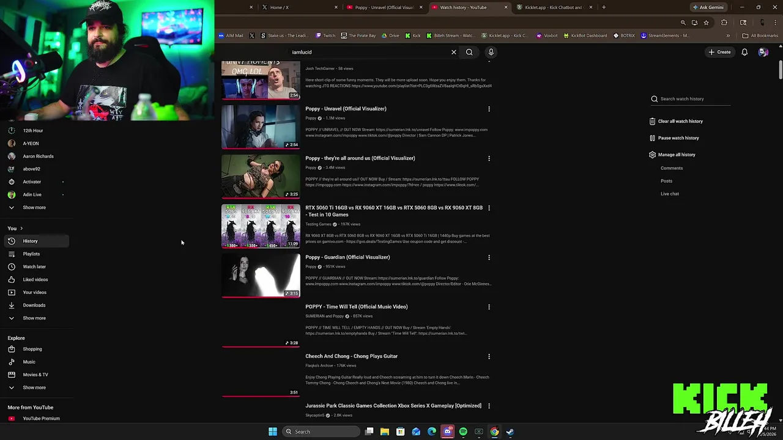783x440 pixels.
Task: Open All Bookmarks folder
Action: point(760,35)
